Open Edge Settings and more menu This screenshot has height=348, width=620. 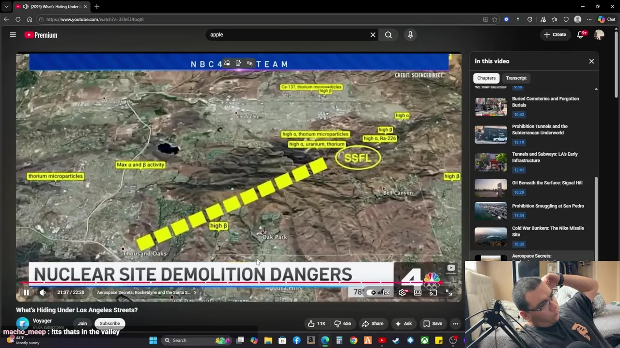click(x=589, y=19)
